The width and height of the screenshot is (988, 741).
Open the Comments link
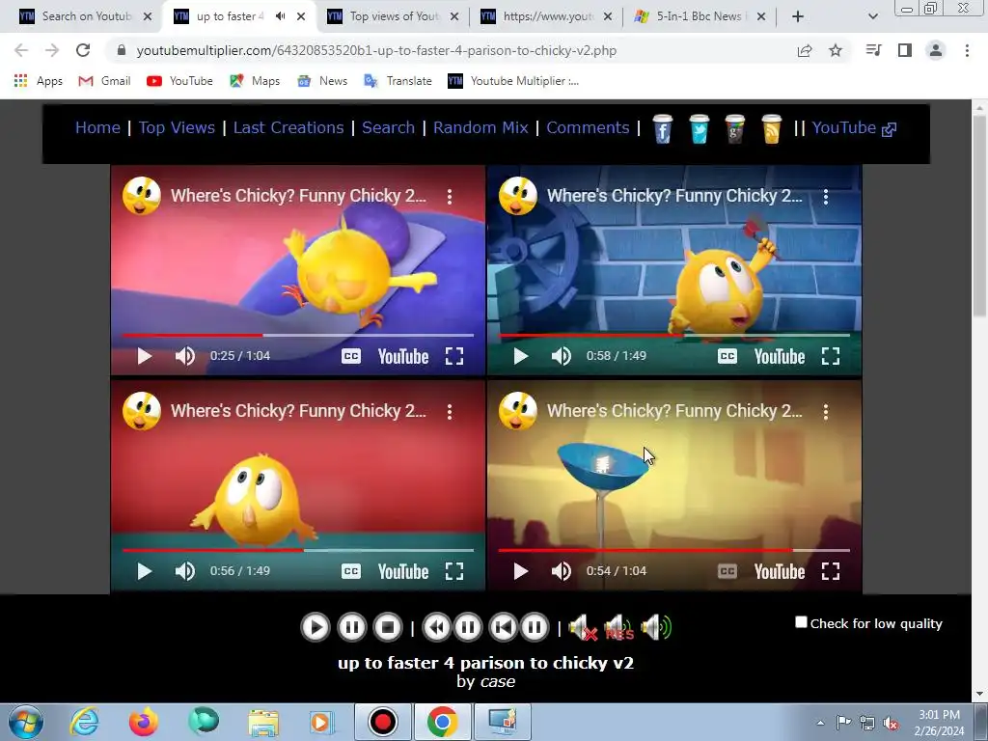point(588,128)
